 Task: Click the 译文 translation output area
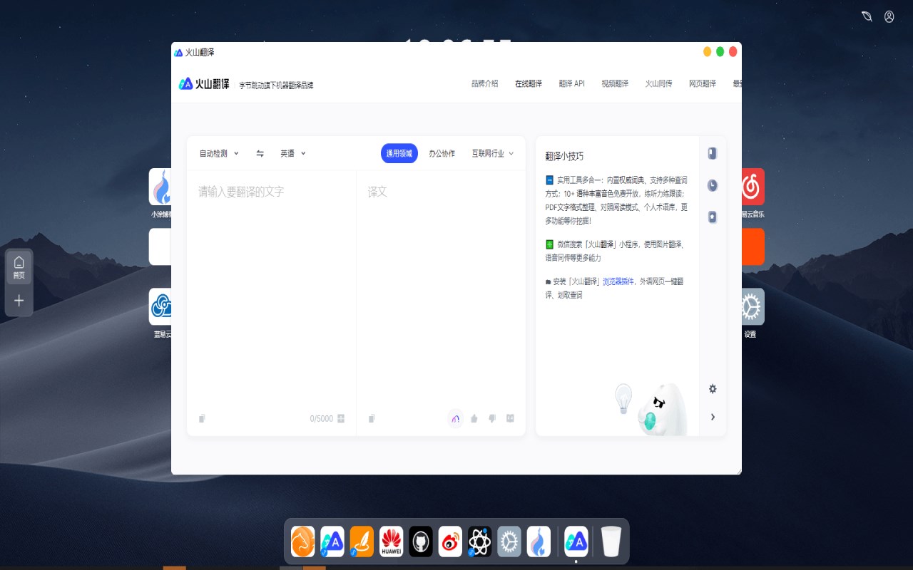coord(441,289)
